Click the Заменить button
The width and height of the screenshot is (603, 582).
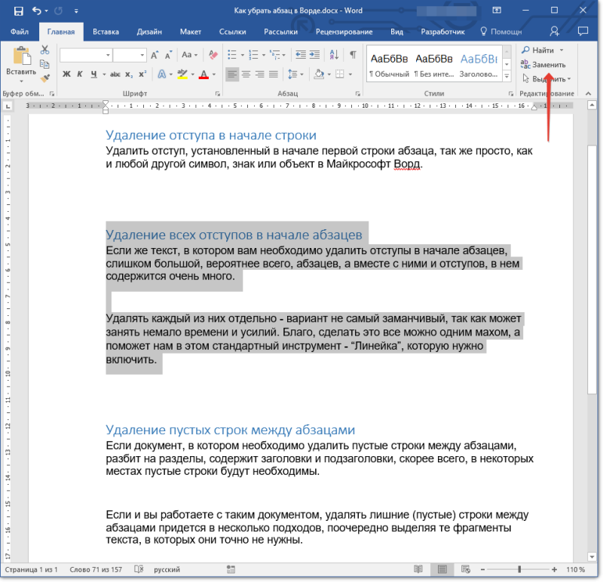click(x=543, y=65)
